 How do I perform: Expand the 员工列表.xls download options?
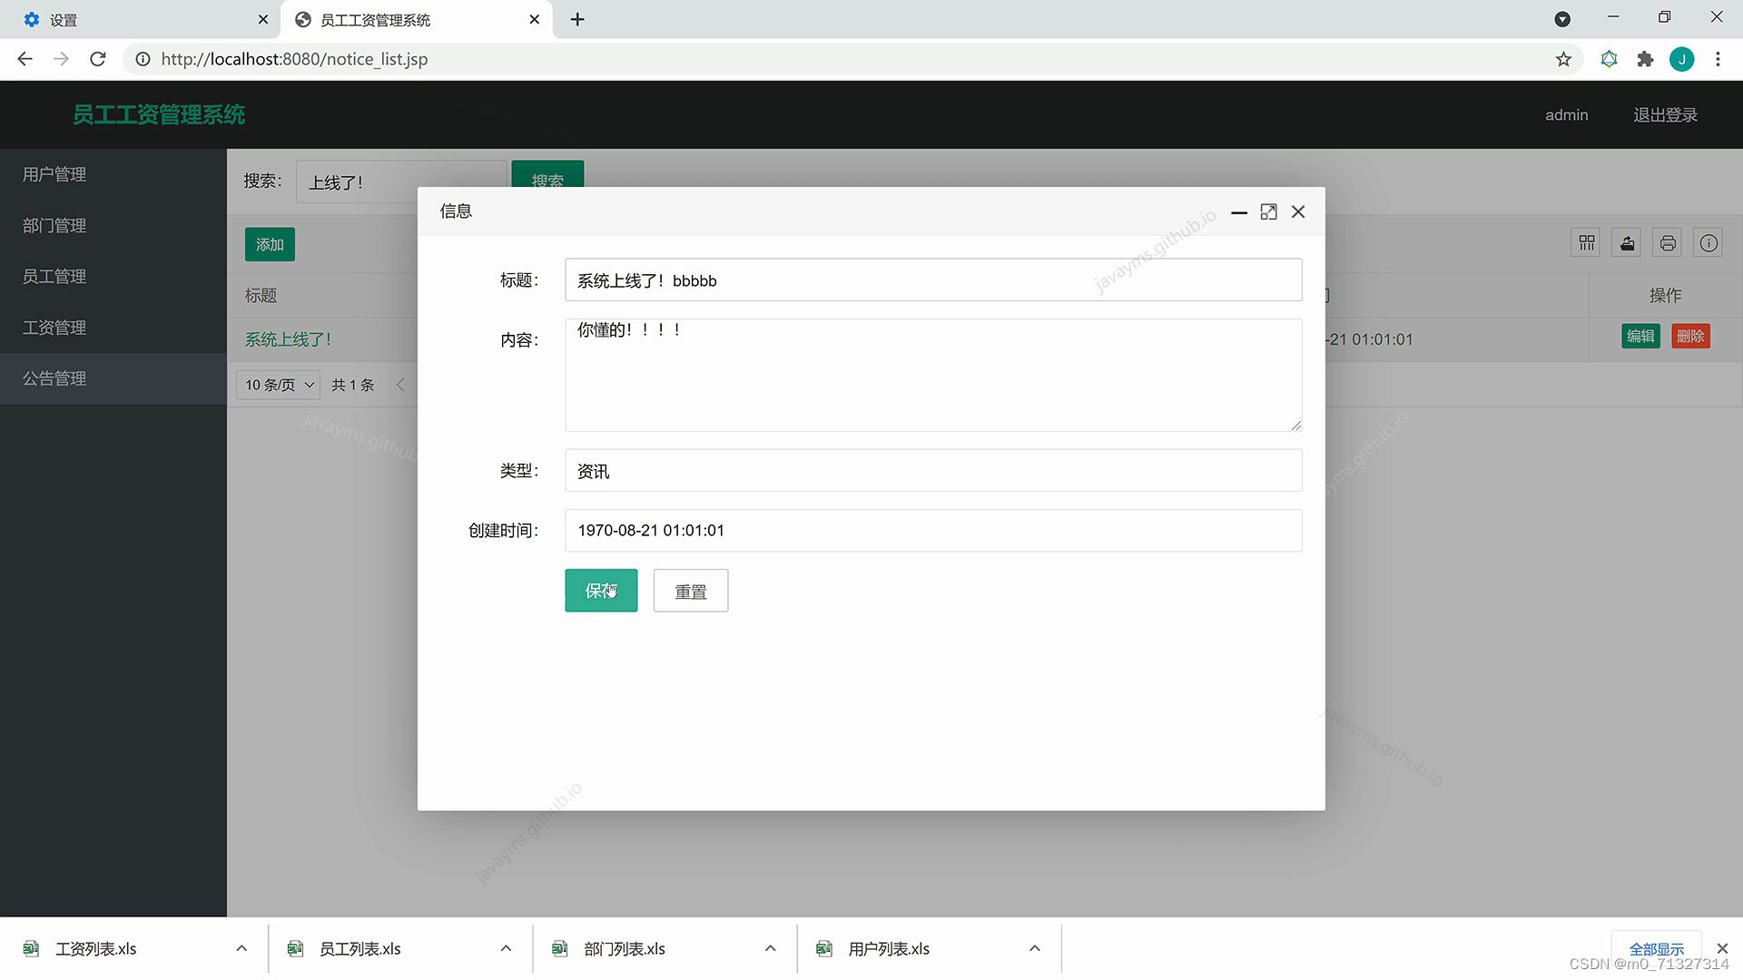pyautogui.click(x=506, y=947)
